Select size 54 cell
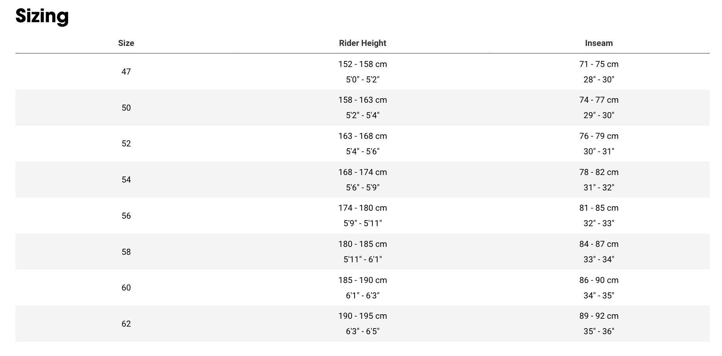722x356 pixels. click(126, 180)
